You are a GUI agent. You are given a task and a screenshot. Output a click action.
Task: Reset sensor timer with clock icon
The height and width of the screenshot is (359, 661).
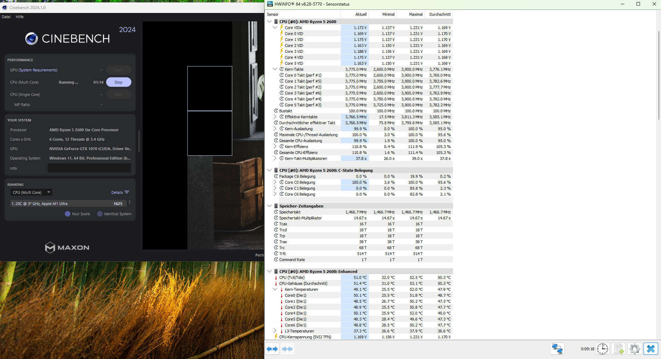[603, 349]
